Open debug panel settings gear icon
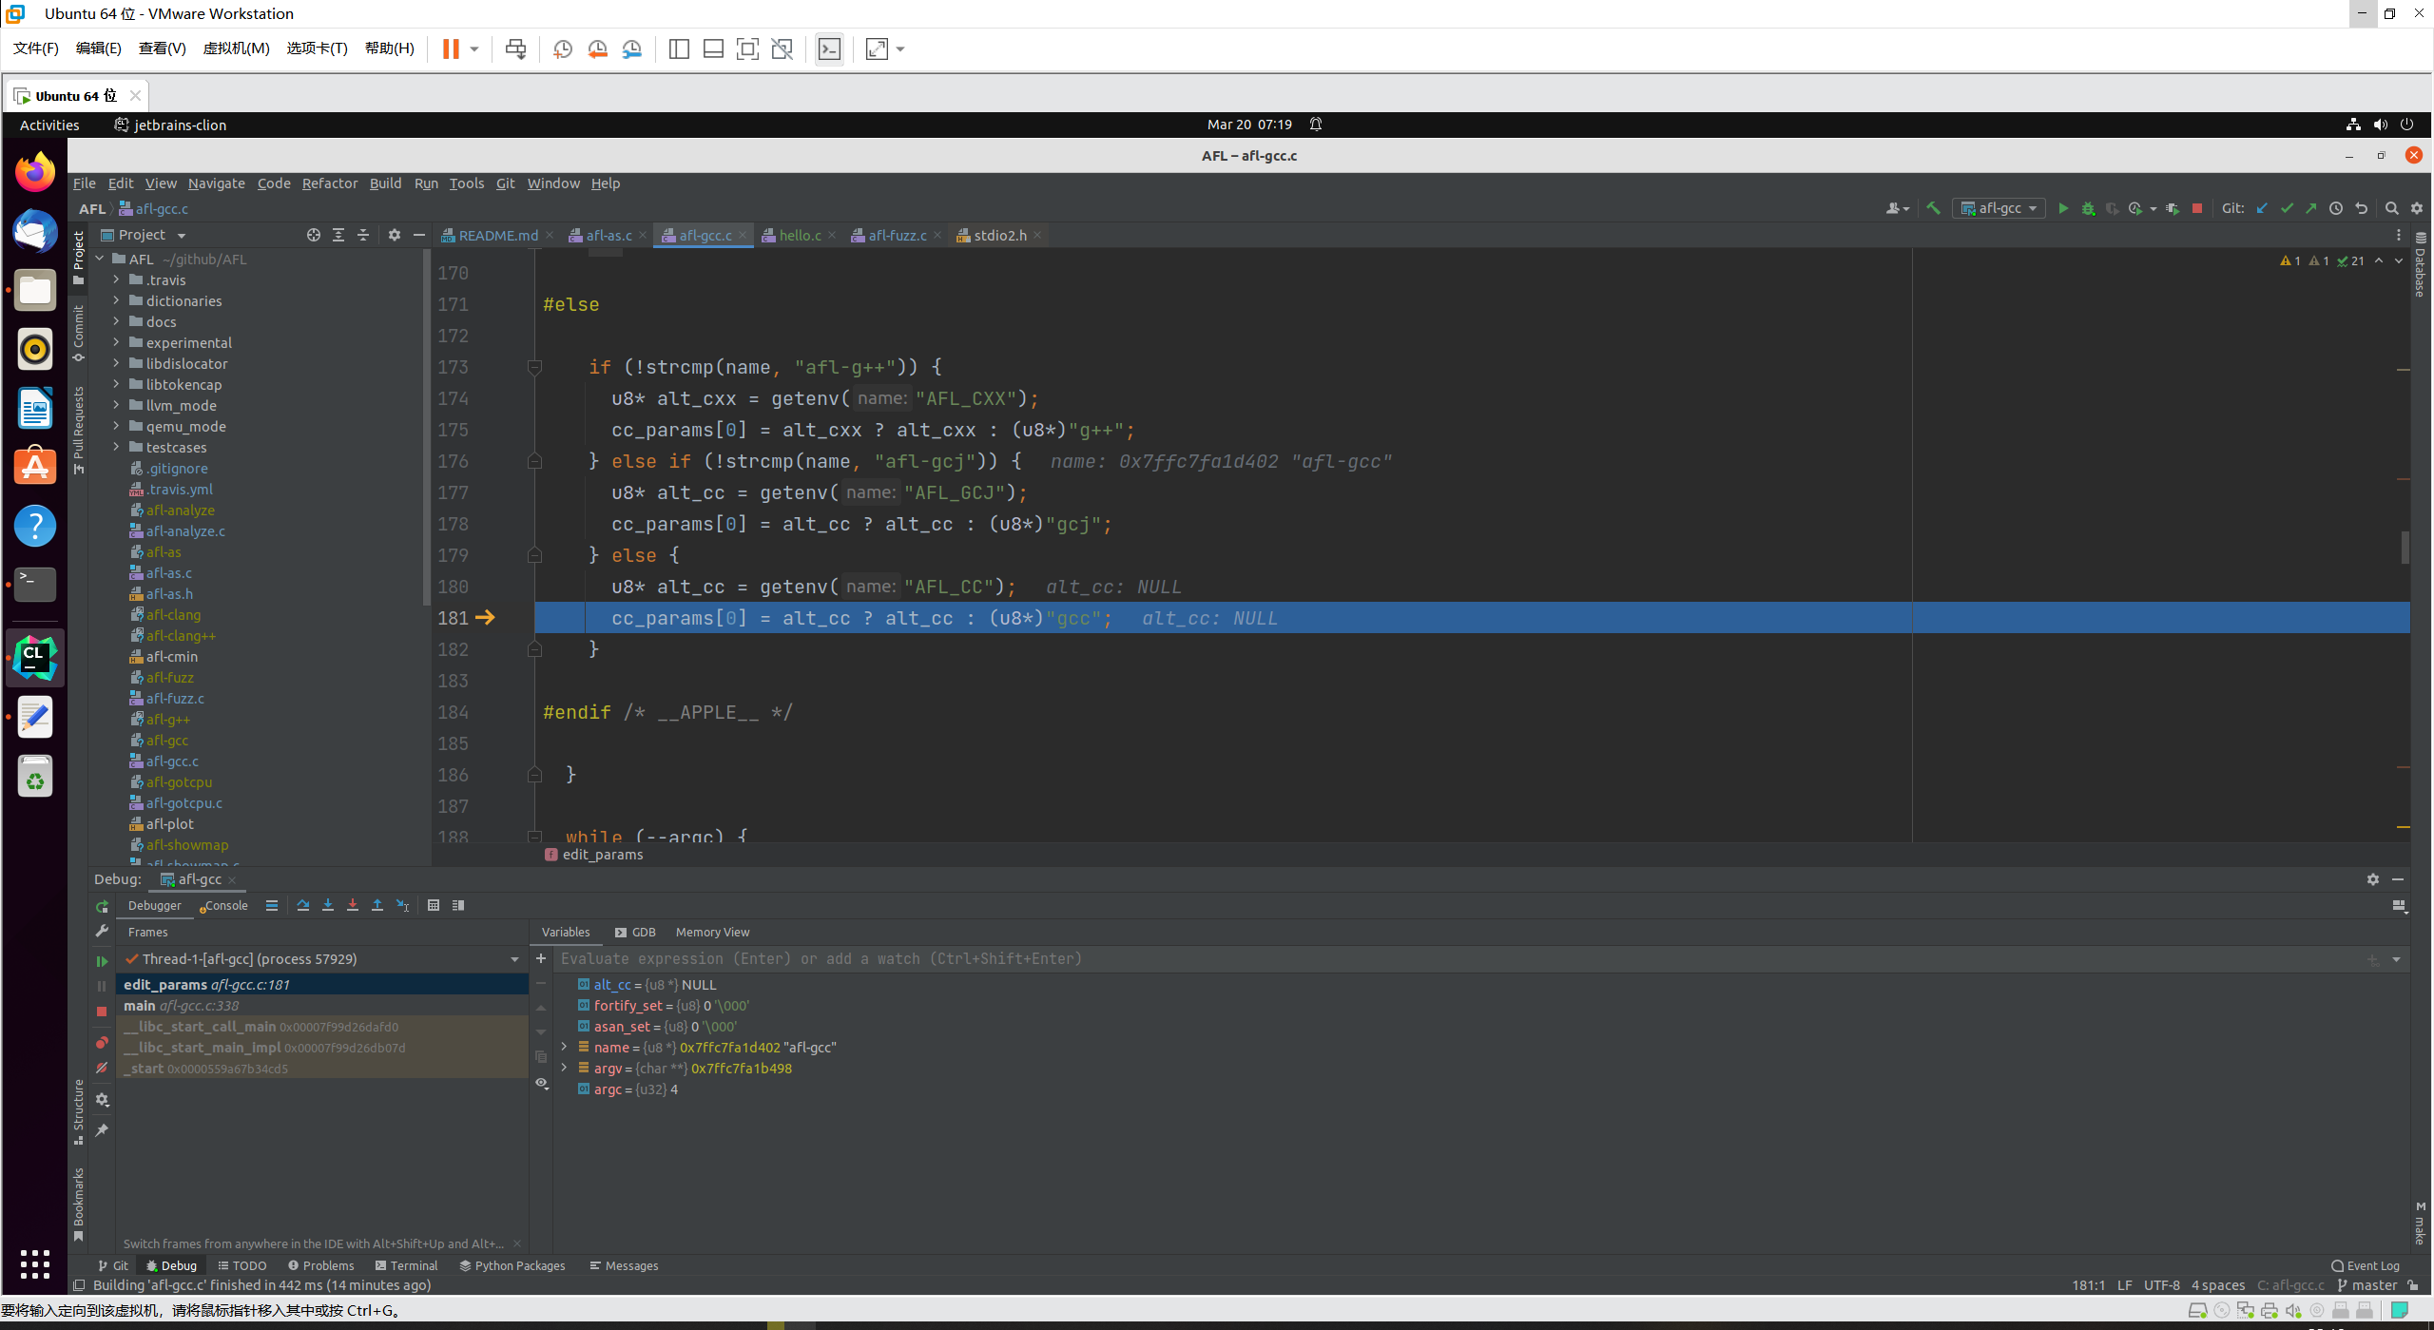This screenshot has width=2434, height=1330. (x=2373, y=879)
